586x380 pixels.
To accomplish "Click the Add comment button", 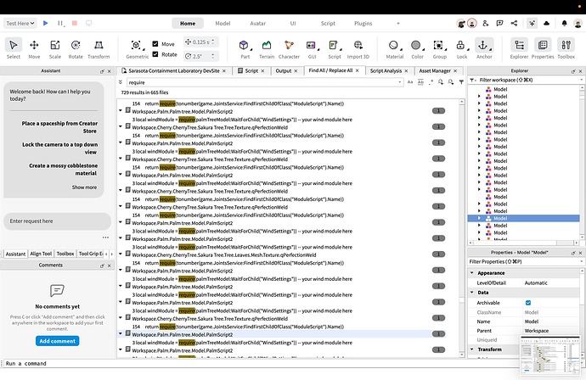I will click(x=58, y=341).
